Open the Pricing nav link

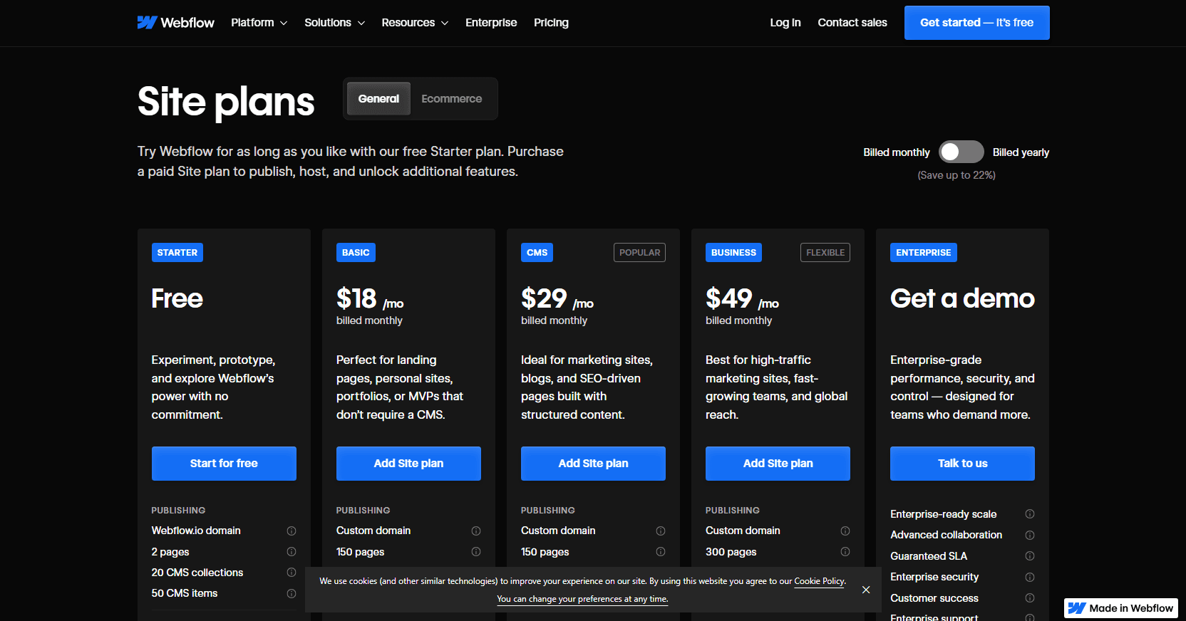coord(551,23)
